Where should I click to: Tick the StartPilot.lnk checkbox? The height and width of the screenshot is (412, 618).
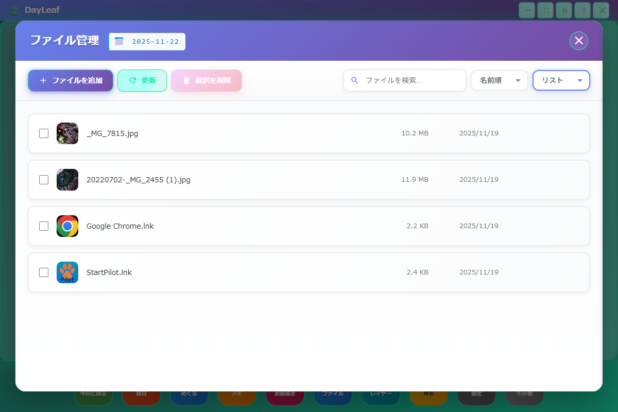(44, 272)
